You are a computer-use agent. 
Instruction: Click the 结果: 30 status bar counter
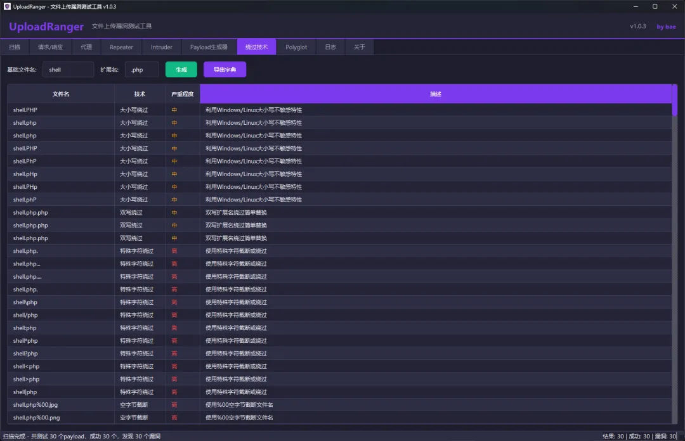click(x=613, y=436)
